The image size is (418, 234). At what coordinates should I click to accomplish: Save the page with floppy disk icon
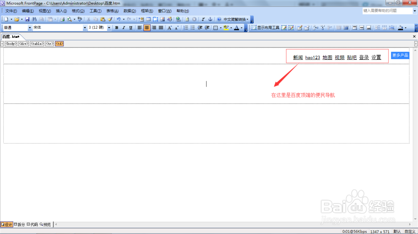pyautogui.click(x=27, y=20)
